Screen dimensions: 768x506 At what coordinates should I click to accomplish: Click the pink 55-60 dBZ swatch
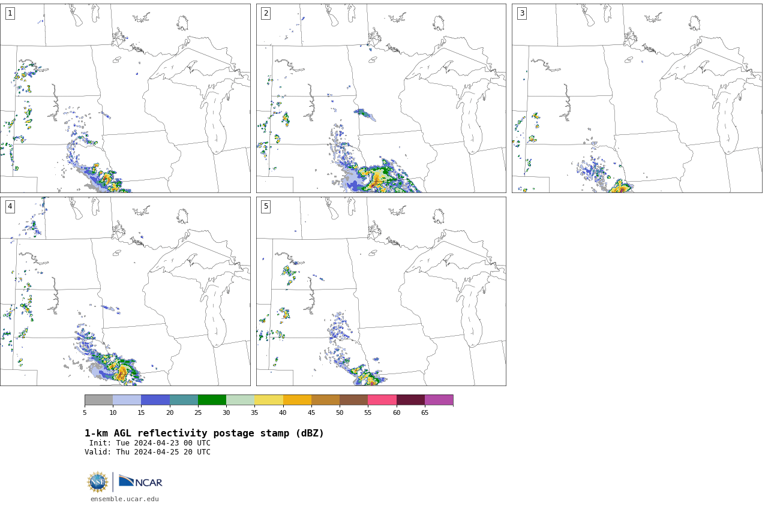(382, 400)
